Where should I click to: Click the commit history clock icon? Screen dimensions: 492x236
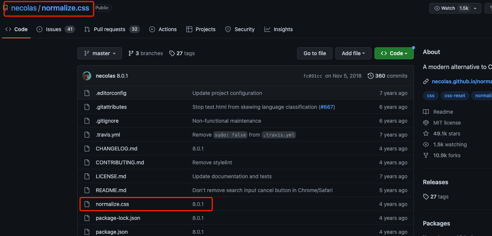coord(370,76)
